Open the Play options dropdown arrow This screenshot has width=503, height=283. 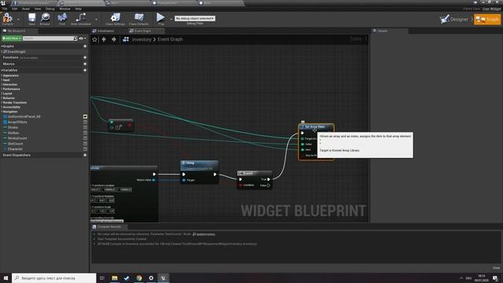coord(171,19)
